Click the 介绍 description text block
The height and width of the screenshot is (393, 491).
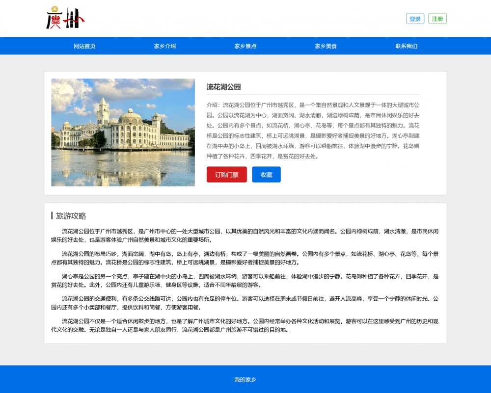click(x=313, y=131)
